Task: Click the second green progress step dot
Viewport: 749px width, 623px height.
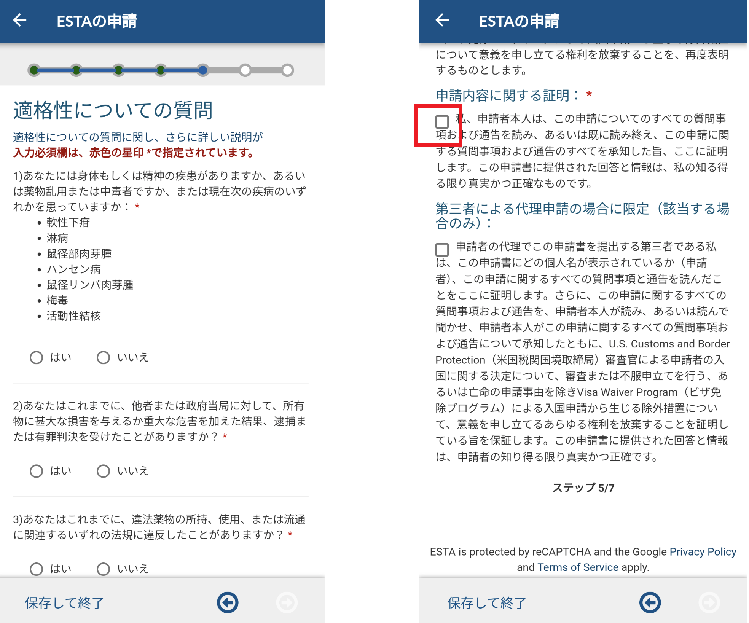Action: [x=76, y=70]
